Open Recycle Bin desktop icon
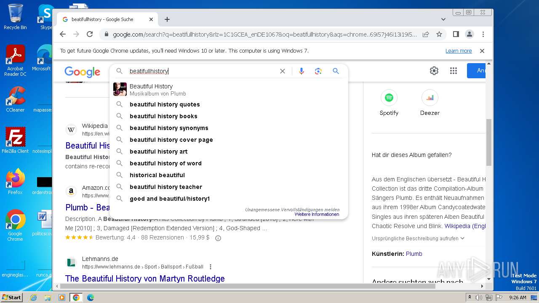 tap(15, 17)
